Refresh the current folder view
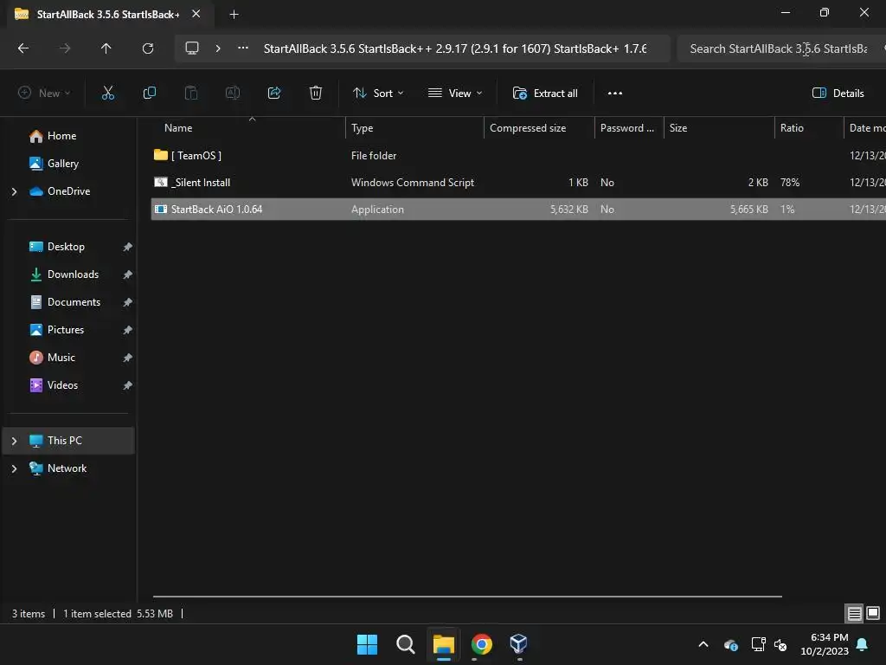This screenshot has width=886, height=665. [x=148, y=48]
